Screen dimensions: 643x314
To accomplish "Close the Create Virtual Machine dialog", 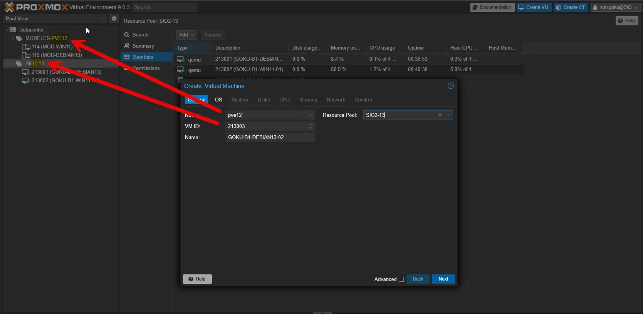I will 450,86.
